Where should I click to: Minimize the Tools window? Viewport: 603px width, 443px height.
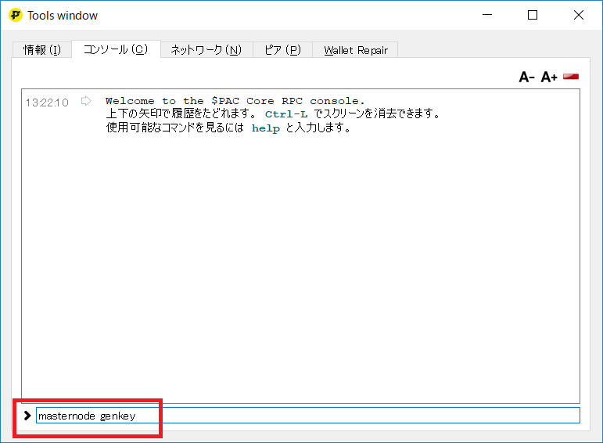click(487, 15)
